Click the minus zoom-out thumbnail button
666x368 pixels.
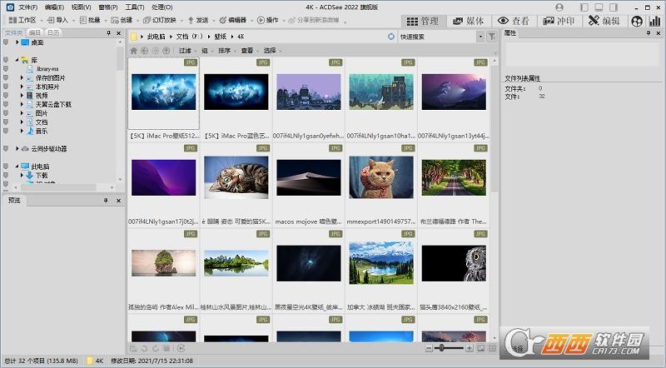(429, 349)
